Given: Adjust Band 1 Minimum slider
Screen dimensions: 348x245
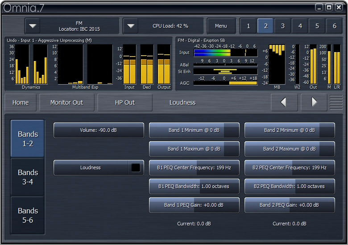Looking at the screenshot, I should 194,130.
